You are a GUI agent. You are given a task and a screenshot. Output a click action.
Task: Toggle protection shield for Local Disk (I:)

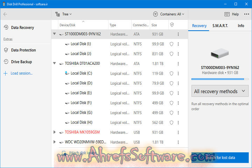[x=171, y=44]
